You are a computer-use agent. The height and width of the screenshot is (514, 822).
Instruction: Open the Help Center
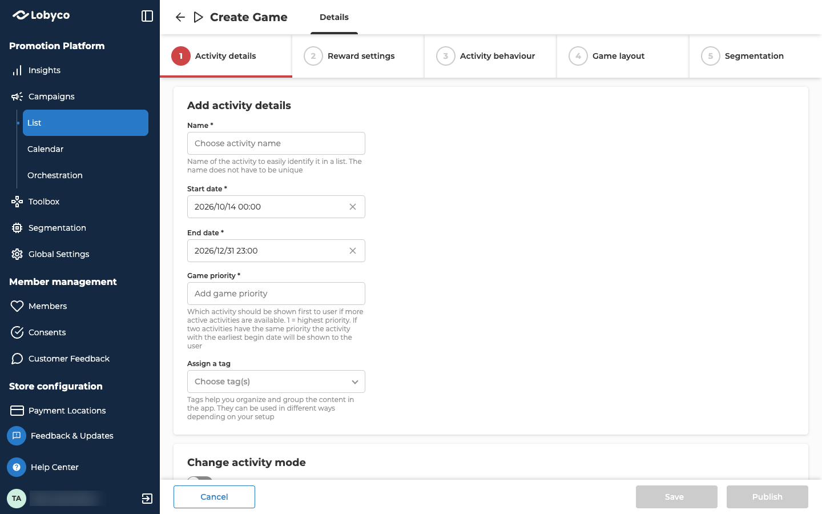[43, 467]
